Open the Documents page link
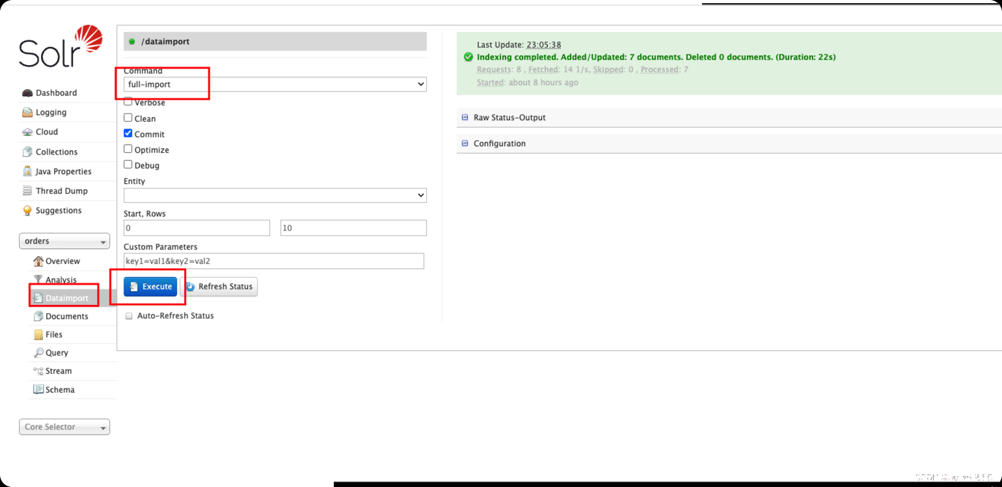 67,316
